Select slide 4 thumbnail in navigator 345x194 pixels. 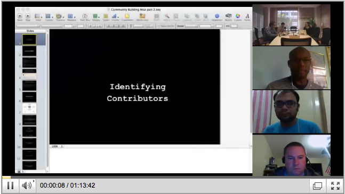(29, 74)
